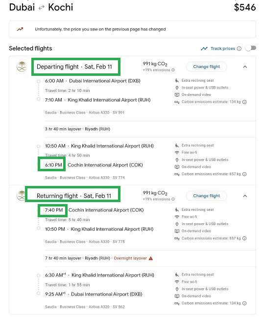Change the returning flight
Viewport: 262px width, 321px height.
click(207, 196)
